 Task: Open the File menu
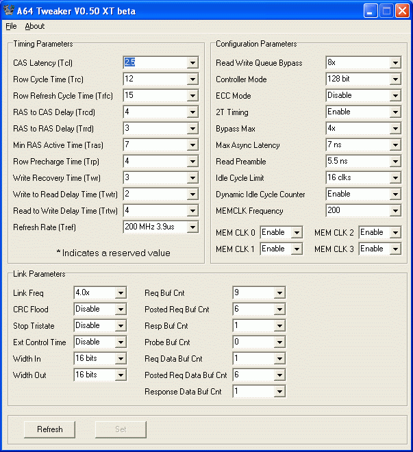(x=11, y=26)
